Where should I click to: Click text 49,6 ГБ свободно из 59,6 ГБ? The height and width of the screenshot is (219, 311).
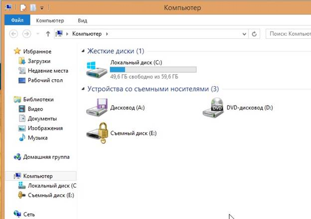pyautogui.click(x=144, y=77)
